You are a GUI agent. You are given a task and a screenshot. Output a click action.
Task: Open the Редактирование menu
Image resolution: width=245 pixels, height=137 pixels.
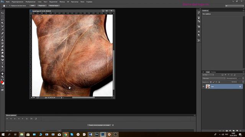click(17, 2)
